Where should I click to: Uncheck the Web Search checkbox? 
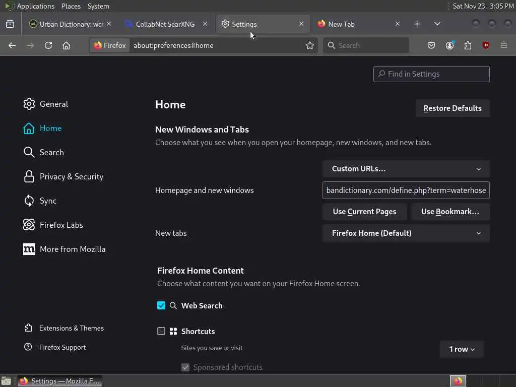(x=161, y=305)
